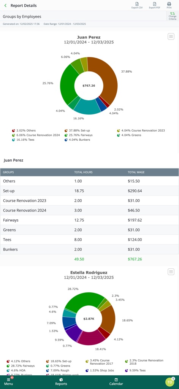Toggle 7.09% Rough legend item
The image size is (179, 389).
tap(57, 370)
